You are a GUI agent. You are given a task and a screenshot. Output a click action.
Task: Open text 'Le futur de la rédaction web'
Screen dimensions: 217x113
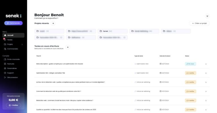pos(70,82)
